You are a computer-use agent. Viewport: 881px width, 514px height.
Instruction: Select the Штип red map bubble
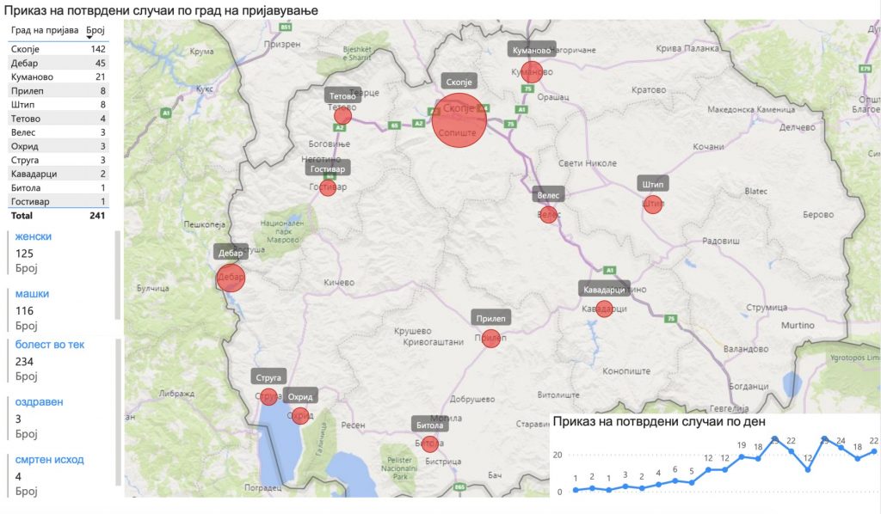tap(653, 205)
